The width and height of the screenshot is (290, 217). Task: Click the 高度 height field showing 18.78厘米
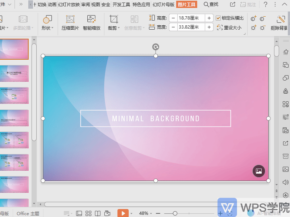pyautogui.click(x=191, y=18)
